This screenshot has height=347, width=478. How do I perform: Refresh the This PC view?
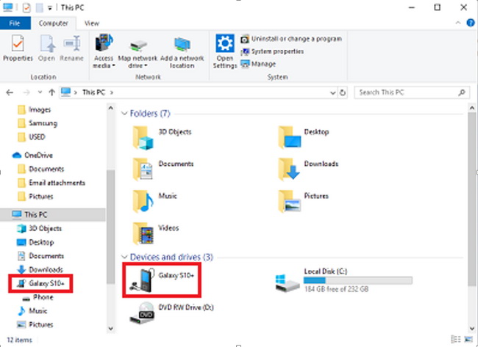tap(343, 92)
